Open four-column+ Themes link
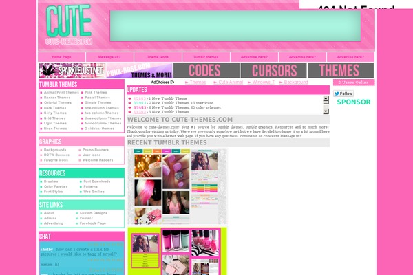 pos(103,123)
